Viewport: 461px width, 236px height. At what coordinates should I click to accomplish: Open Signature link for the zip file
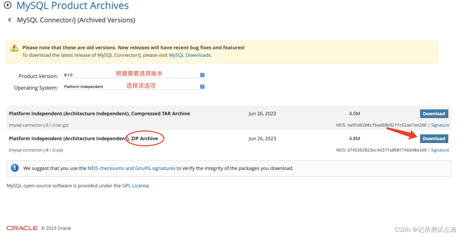click(x=440, y=150)
